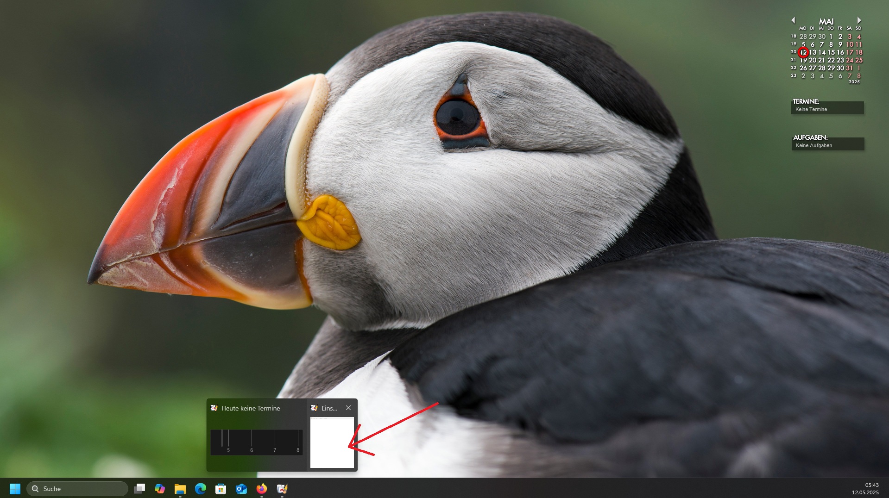Launch Copilot from the taskbar
The image size is (889, 498).
click(160, 489)
